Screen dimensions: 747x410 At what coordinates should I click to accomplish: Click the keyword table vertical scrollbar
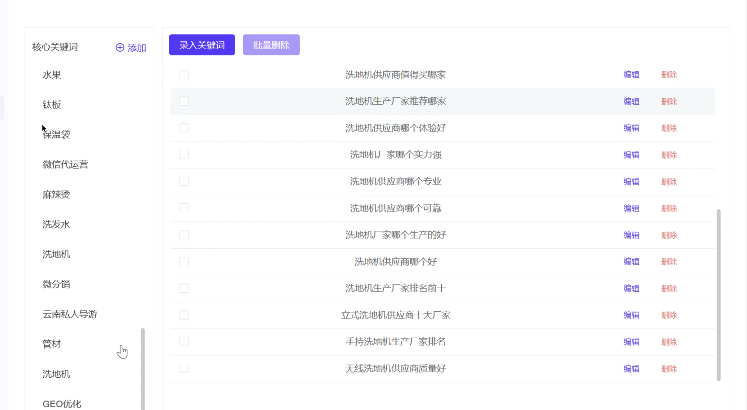click(x=718, y=295)
